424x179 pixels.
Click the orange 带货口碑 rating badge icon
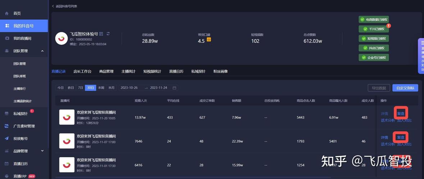pyautogui.click(x=209, y=40)
